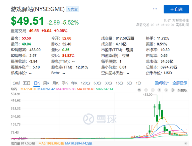The image size is (192, 146).
Task: Click the 成交额 4.13亿 value
Action: pos(121,44)
